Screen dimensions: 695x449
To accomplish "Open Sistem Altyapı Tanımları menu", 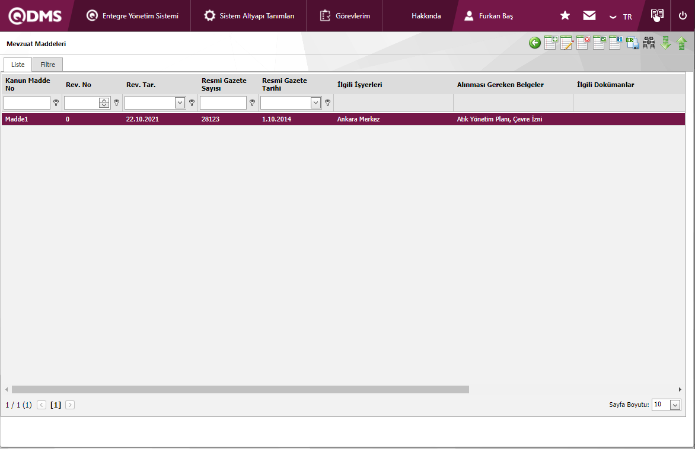I will point(248,16).
